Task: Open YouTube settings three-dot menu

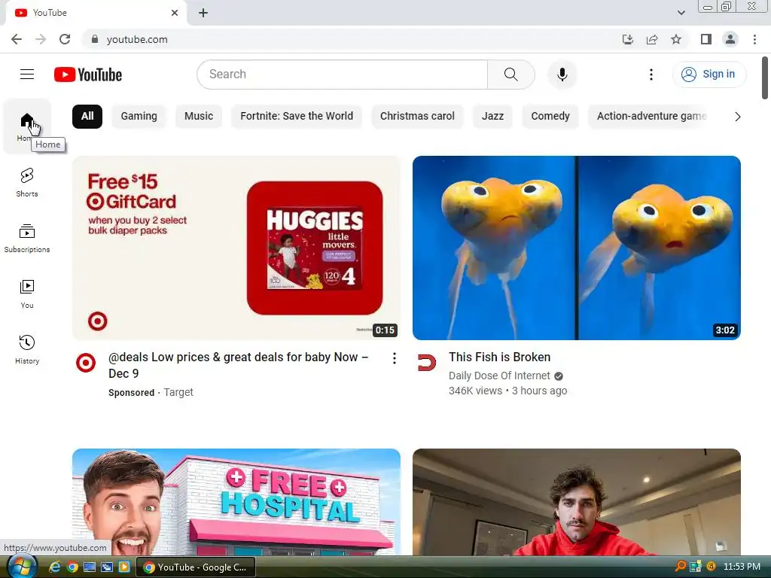Action: pos(651,75)
